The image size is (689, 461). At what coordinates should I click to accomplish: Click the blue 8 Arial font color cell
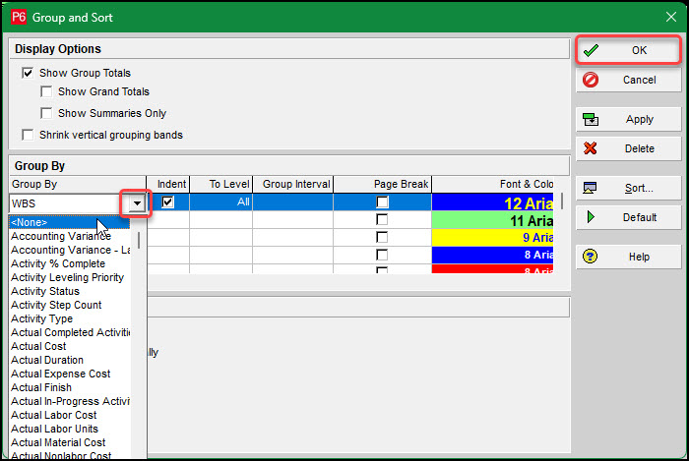pyautogui.click(x=492, y=255)
